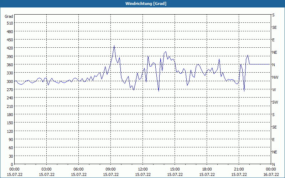Select the 180 degree axis label
The height and width of the screenshot is (178, 285).
click(x=10, y=115)
